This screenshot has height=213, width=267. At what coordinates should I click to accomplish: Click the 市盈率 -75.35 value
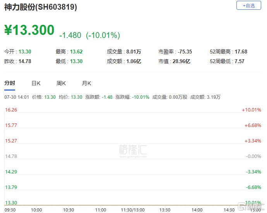(185, 52)
